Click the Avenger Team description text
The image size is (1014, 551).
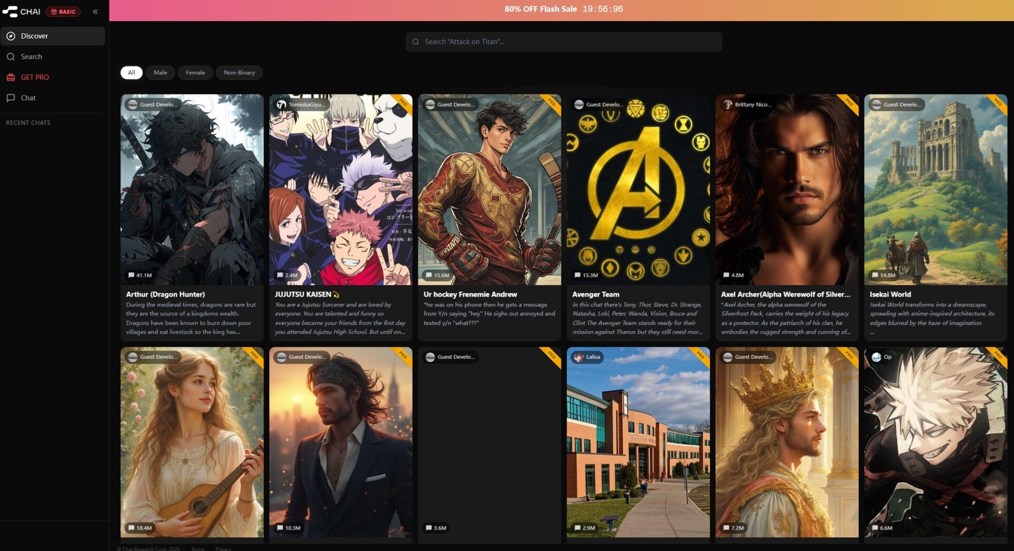pyautogui.click(x=637, y=318)
